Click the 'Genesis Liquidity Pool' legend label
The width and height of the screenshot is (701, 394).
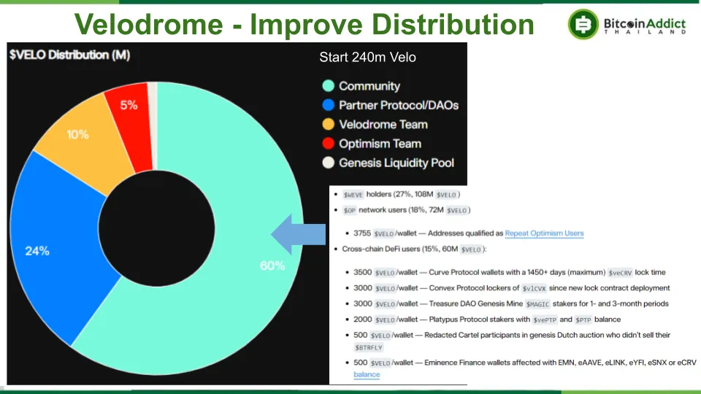tap(397, 163)
